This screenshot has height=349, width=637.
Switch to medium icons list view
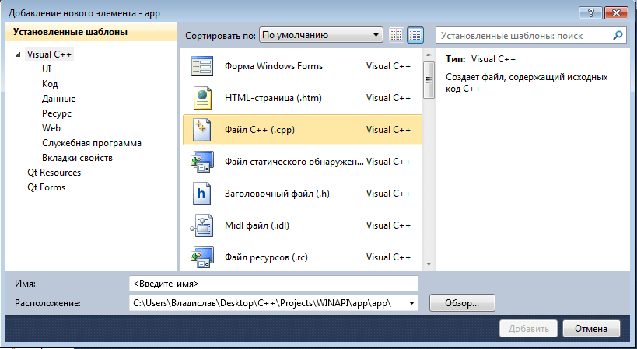[415, 35]
